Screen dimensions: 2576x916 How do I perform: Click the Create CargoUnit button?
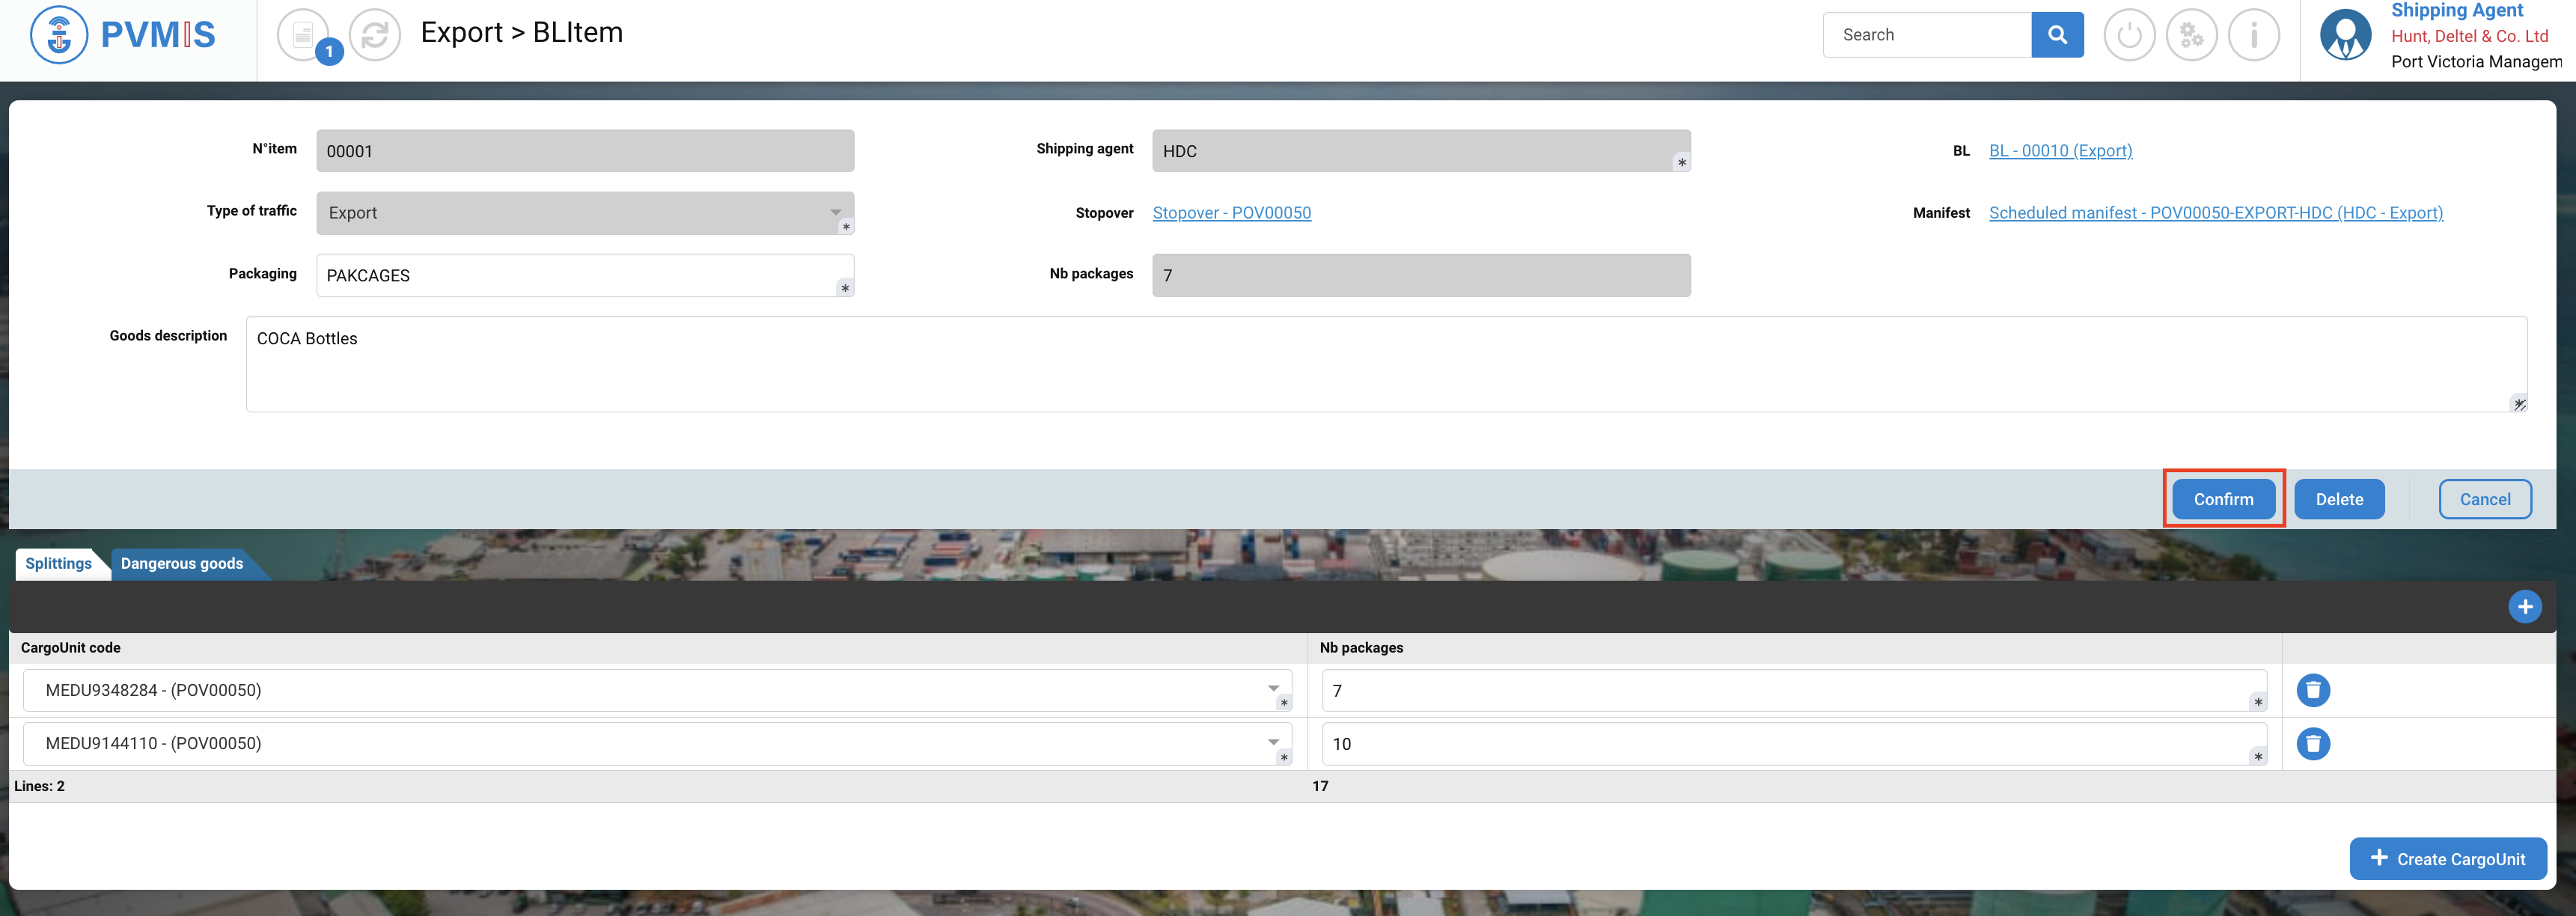pos(2447,858)
